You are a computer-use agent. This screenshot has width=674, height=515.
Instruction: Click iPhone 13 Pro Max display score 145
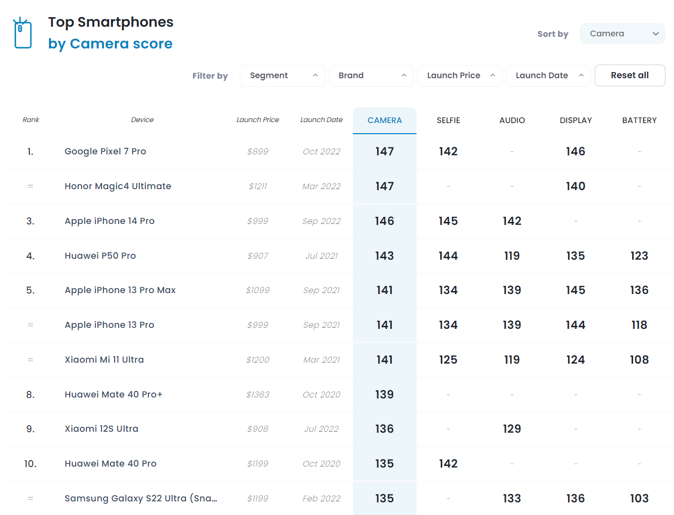tap(576, 290)
